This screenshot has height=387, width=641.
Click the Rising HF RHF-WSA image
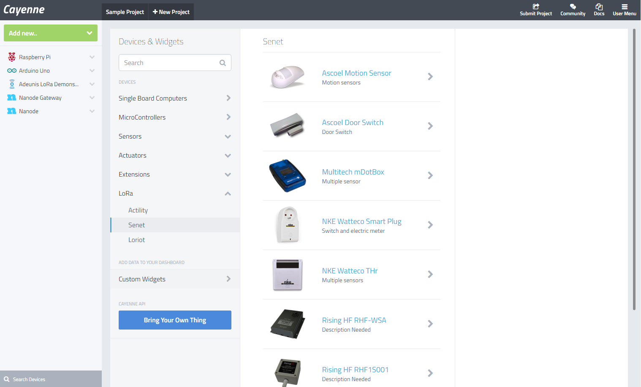coord(288,324)
